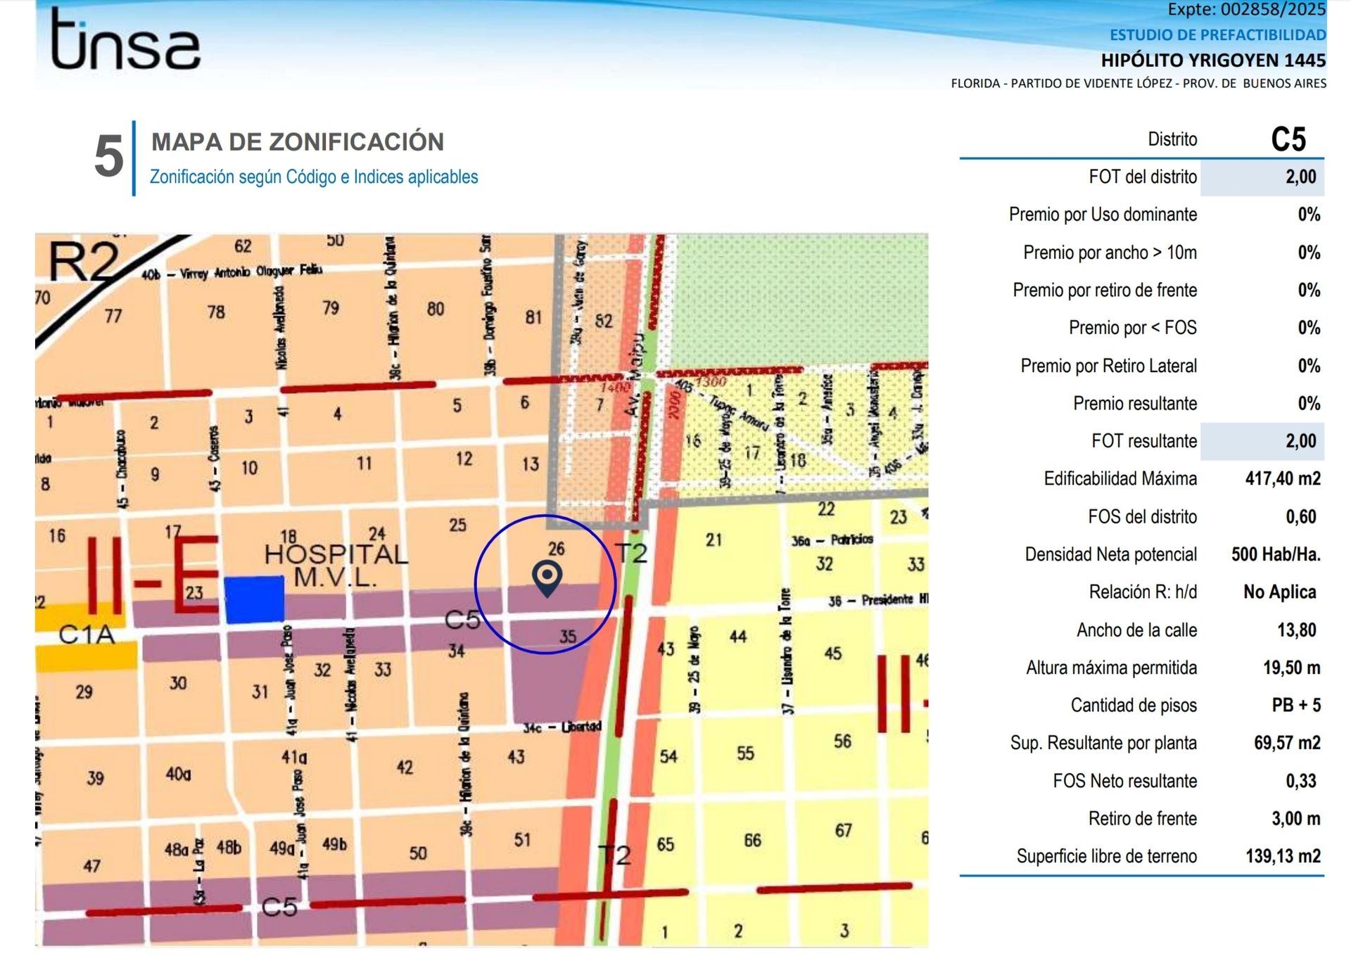Click the Altura máxima permitida value 19,50 m
This screenshot has width=1351, height=956.
coord(1291,668)
